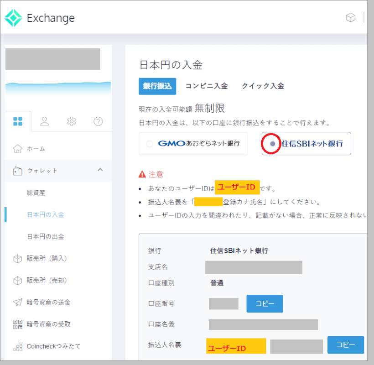The width and height of the screenshot is (374, 365).
Task: Select GMOあおぞらネット銀行 radio button
Action: 150,144
